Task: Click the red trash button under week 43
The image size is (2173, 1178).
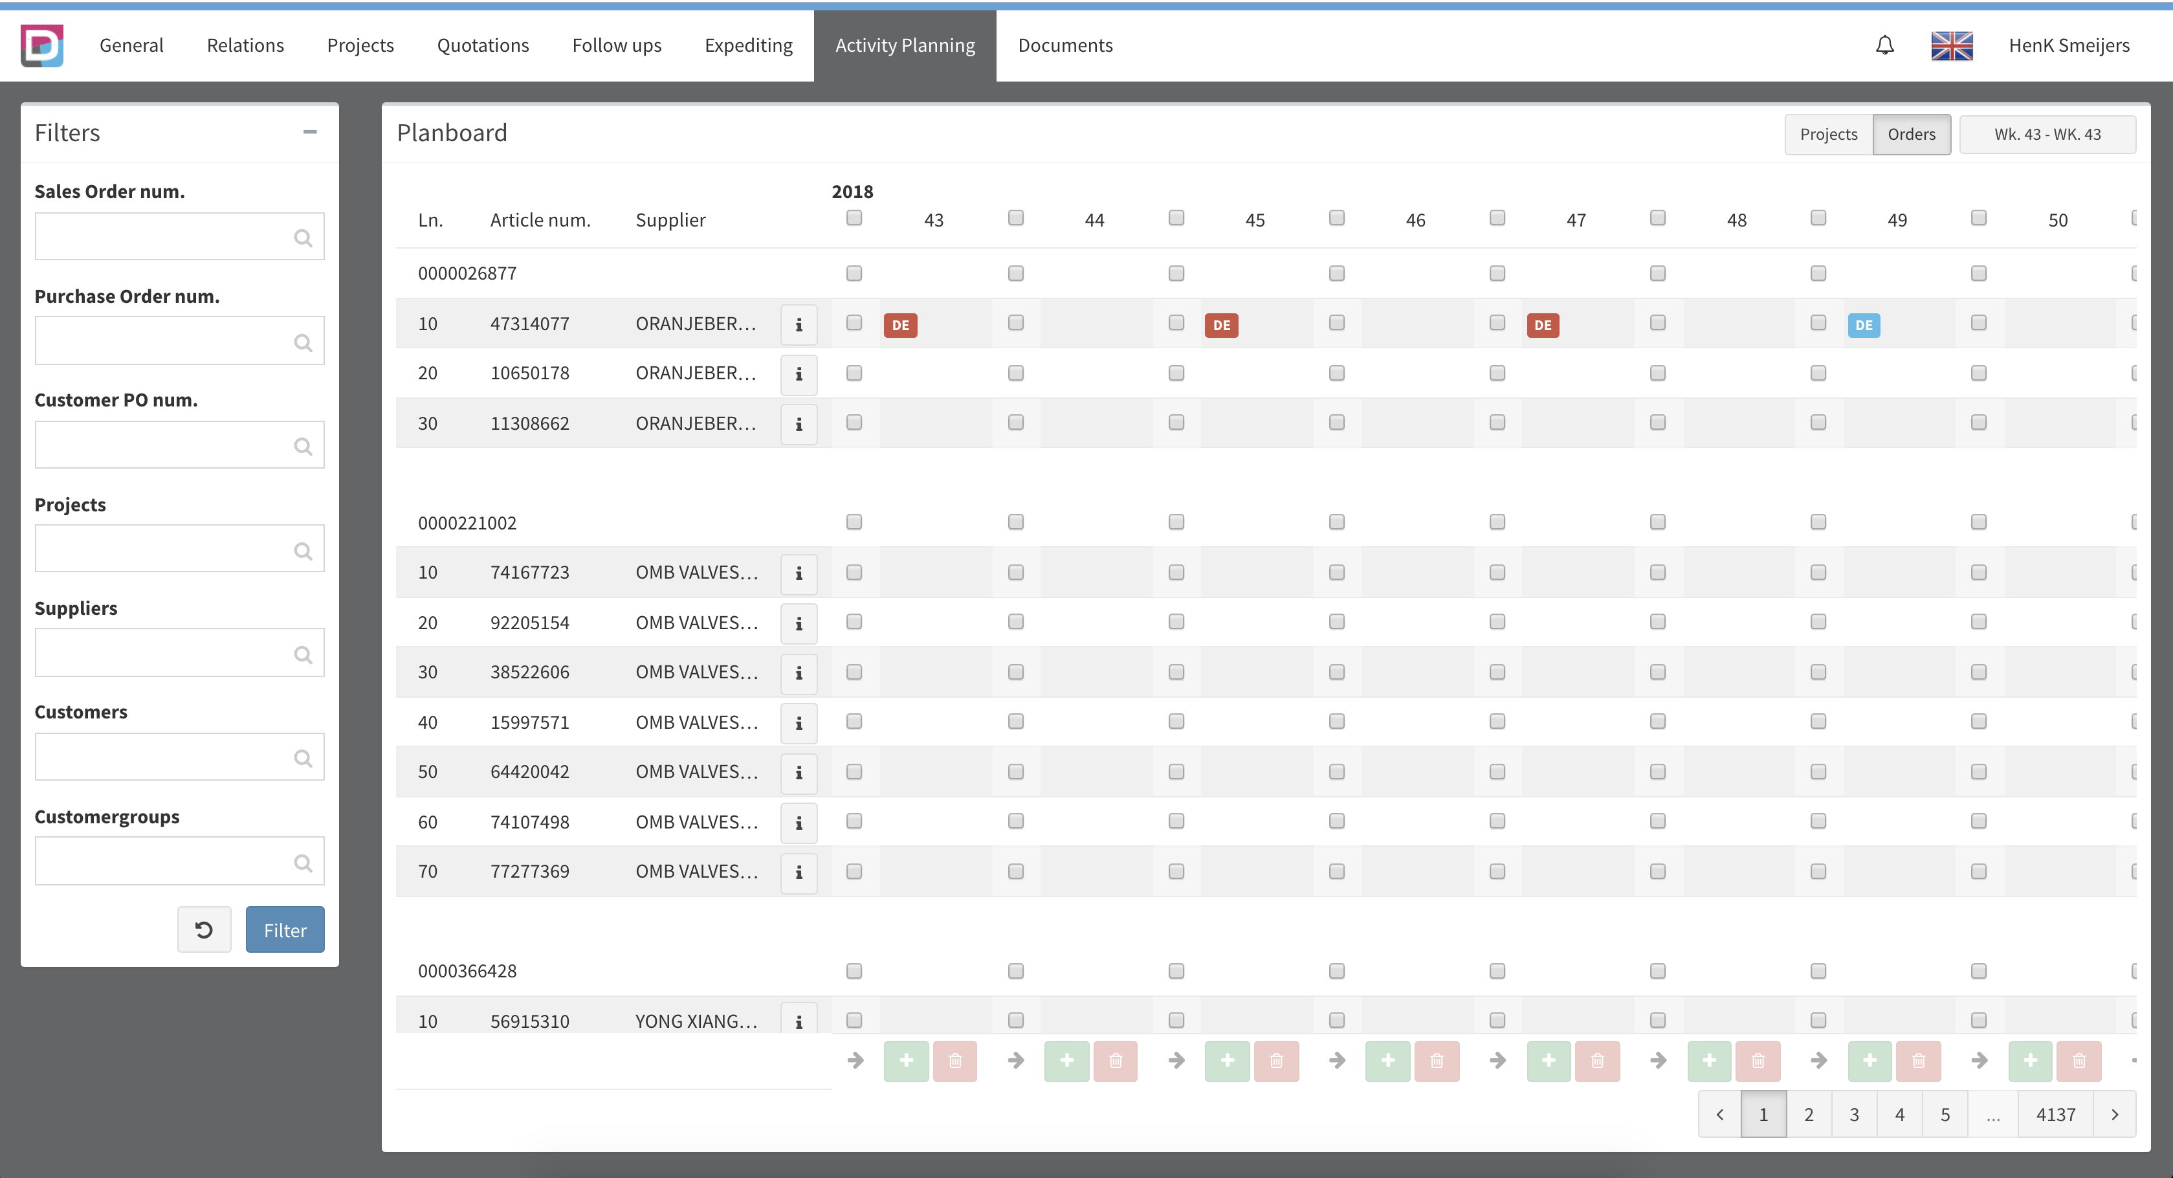Action: pyautogui.click(x=955, y=1061)
